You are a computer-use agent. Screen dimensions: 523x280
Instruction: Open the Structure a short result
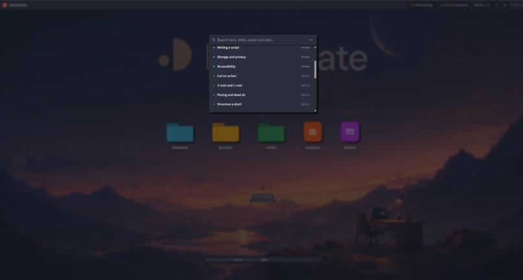click(261, 104)
